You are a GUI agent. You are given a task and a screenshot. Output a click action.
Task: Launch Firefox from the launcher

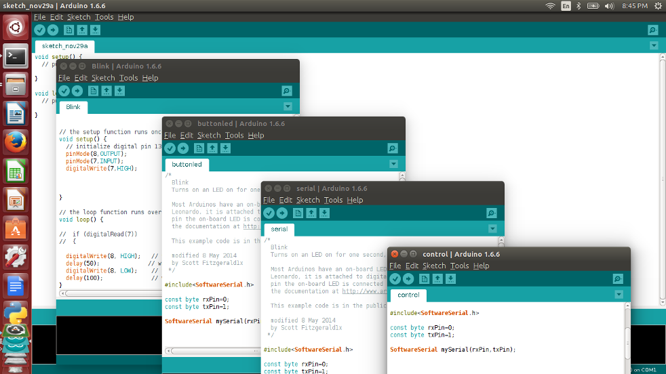point(16,142)
